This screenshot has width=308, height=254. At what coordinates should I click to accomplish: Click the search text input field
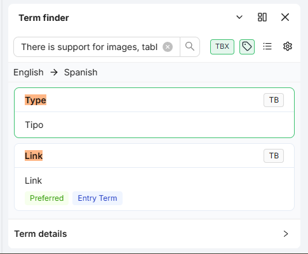91,47
